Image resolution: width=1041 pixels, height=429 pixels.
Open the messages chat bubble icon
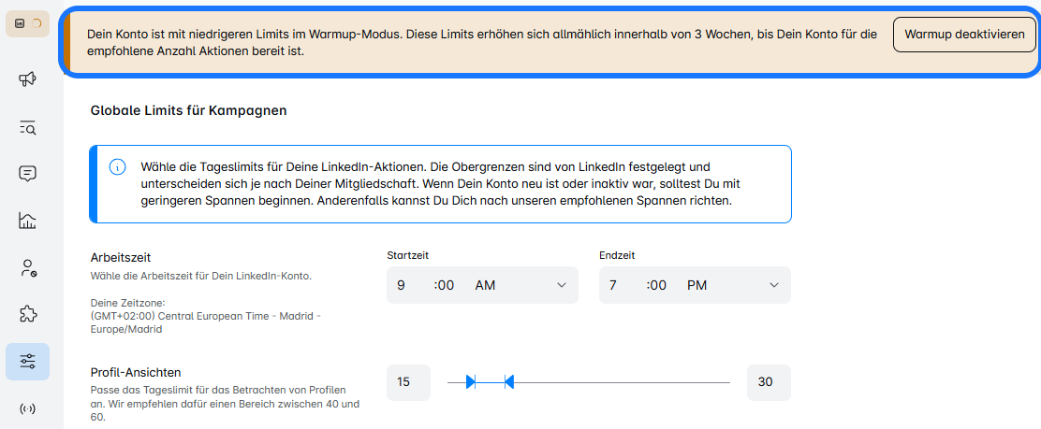[x=27, y=174]
